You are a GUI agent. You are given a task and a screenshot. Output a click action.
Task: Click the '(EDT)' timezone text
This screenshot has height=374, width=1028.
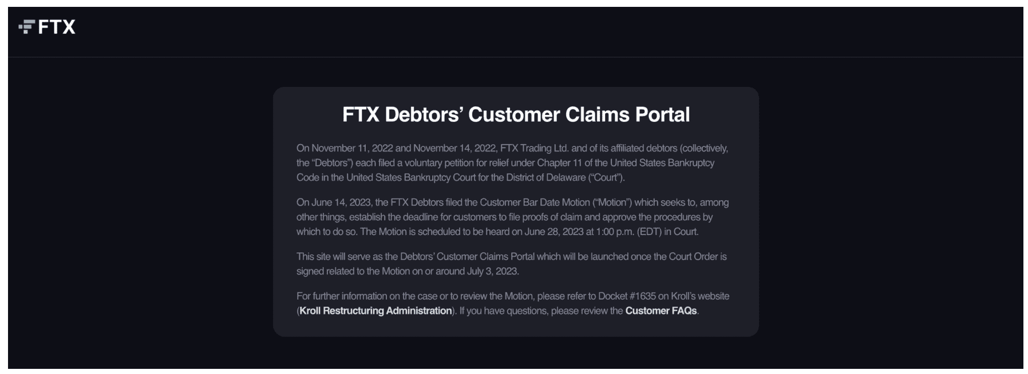click(x=649, y=232)
